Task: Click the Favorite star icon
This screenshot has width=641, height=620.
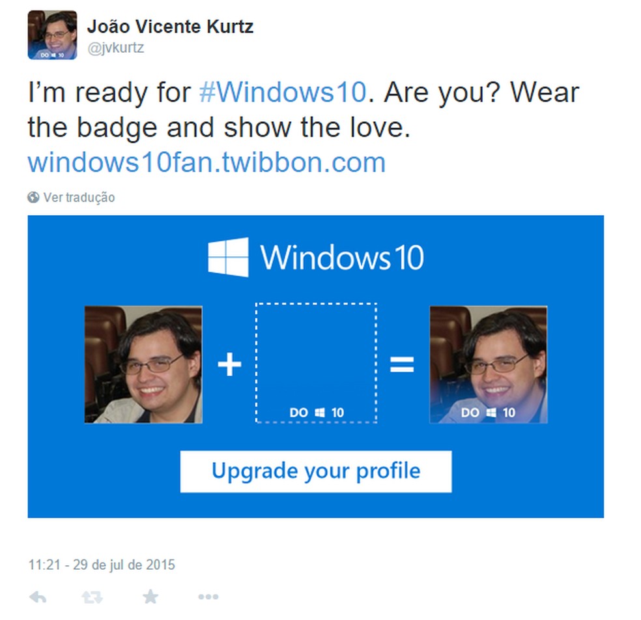Action: [150, 595]
